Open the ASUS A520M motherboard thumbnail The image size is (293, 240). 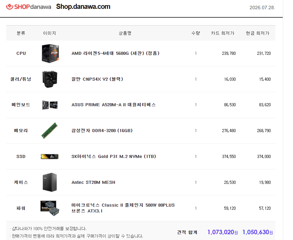coord(50,105)
